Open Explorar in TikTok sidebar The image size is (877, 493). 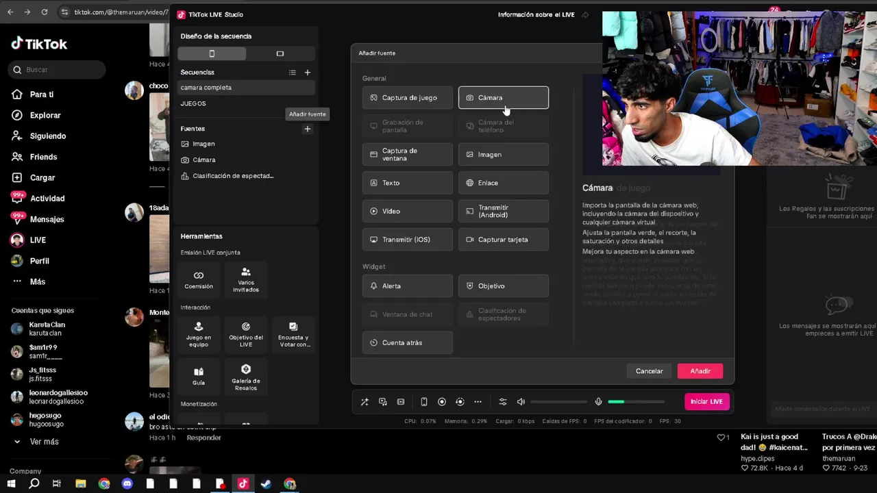point(36,116)
